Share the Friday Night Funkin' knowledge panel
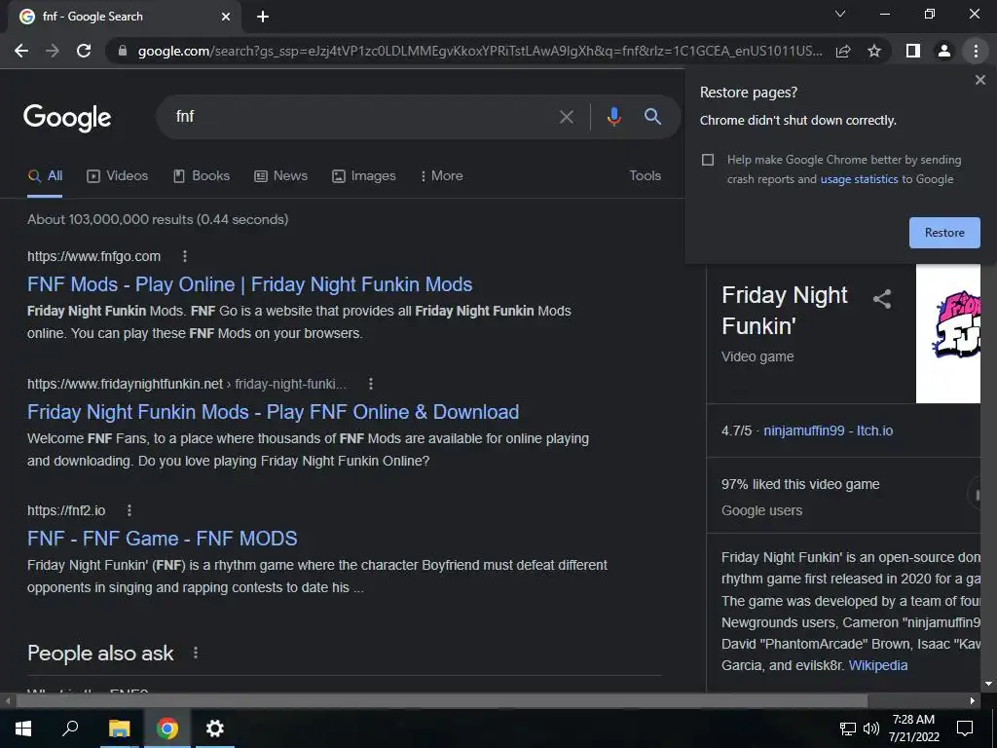The image size is (997, 748). (x=882, y=298)
